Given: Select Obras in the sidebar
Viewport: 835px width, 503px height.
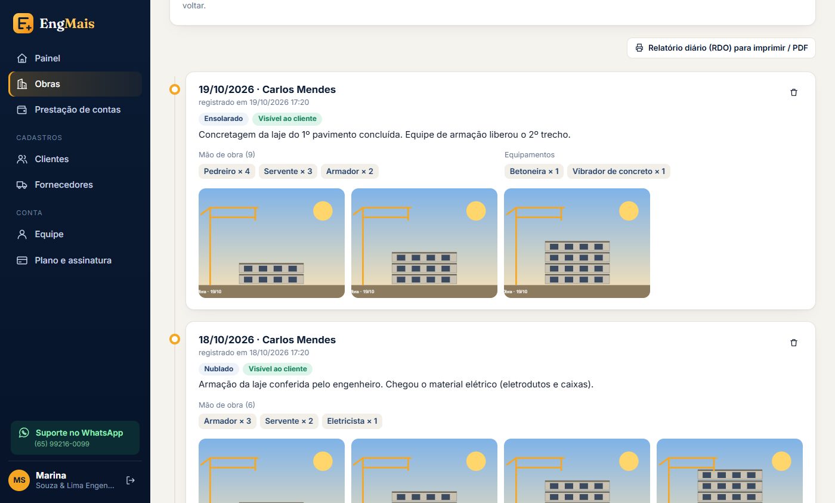Looking at the screenshot, I should (75, 84).
